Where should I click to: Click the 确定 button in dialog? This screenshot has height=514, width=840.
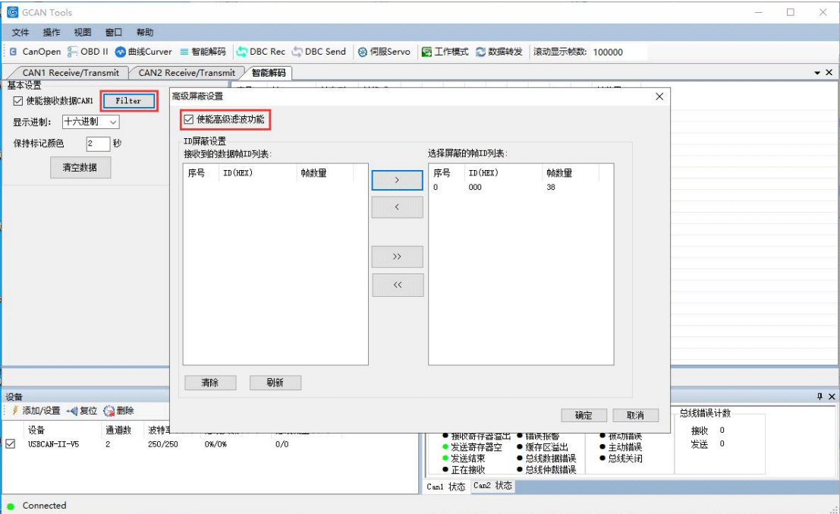(x=584, y=415)
